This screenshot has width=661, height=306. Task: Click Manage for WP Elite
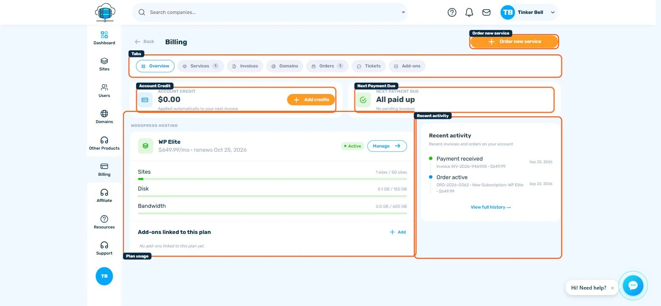point(387,146)
